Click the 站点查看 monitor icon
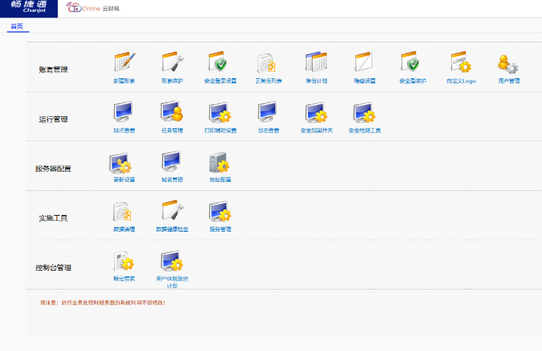Viewport: 542px width, 351px height. tap(124, 113)
